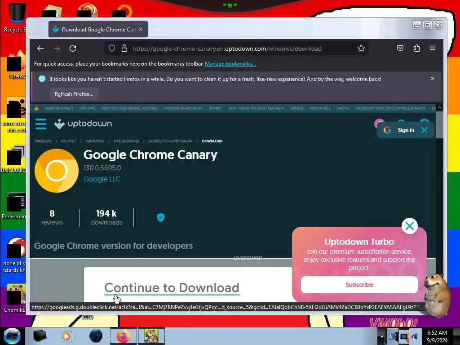Go to Uptodown home via logo
The image size is (460, 345).
coord(83,124)
